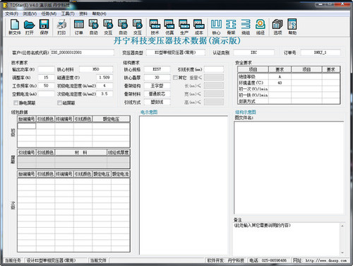Viewport: 353px width, 266px height.
Task: Open the 帮助(H) menu
Action: click(99, 13)
